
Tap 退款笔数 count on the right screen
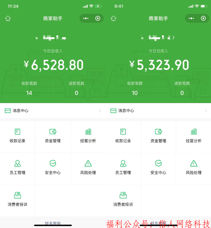click(182, 93)
